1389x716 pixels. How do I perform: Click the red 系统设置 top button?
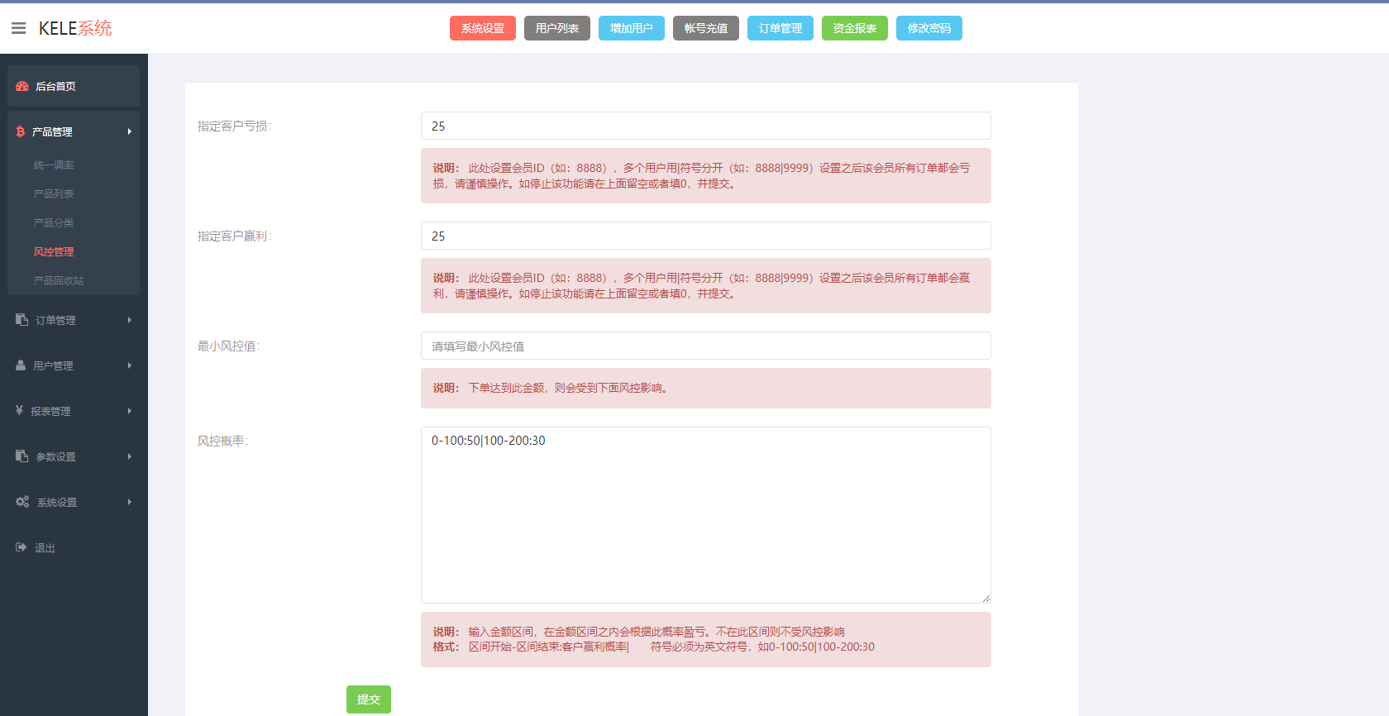pyautogui.click(x=483, y=28)
